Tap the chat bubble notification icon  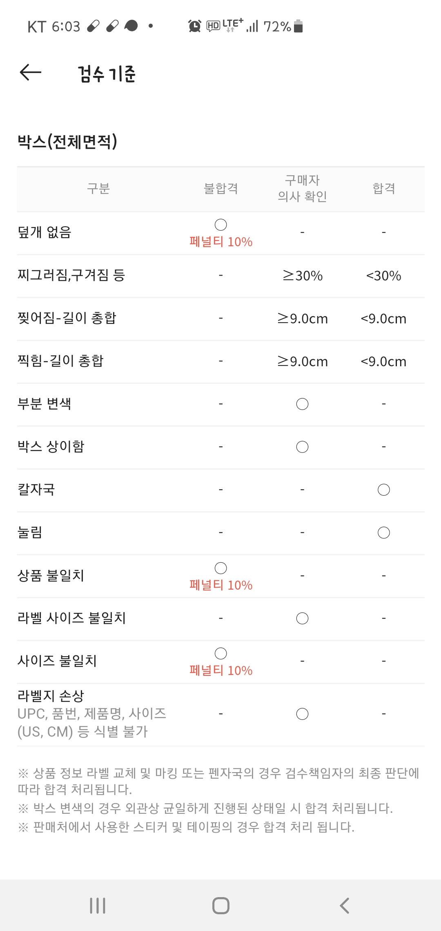click(x=131, y=27)
